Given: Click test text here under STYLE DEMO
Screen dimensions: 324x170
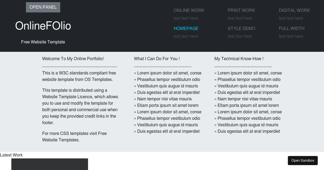Looking at the screenshot, I should [240, 36].
